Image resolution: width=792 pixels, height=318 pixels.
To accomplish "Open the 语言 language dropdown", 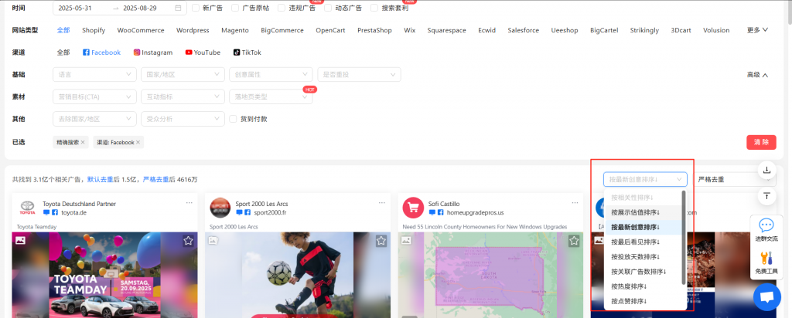I will coord(94,75).
